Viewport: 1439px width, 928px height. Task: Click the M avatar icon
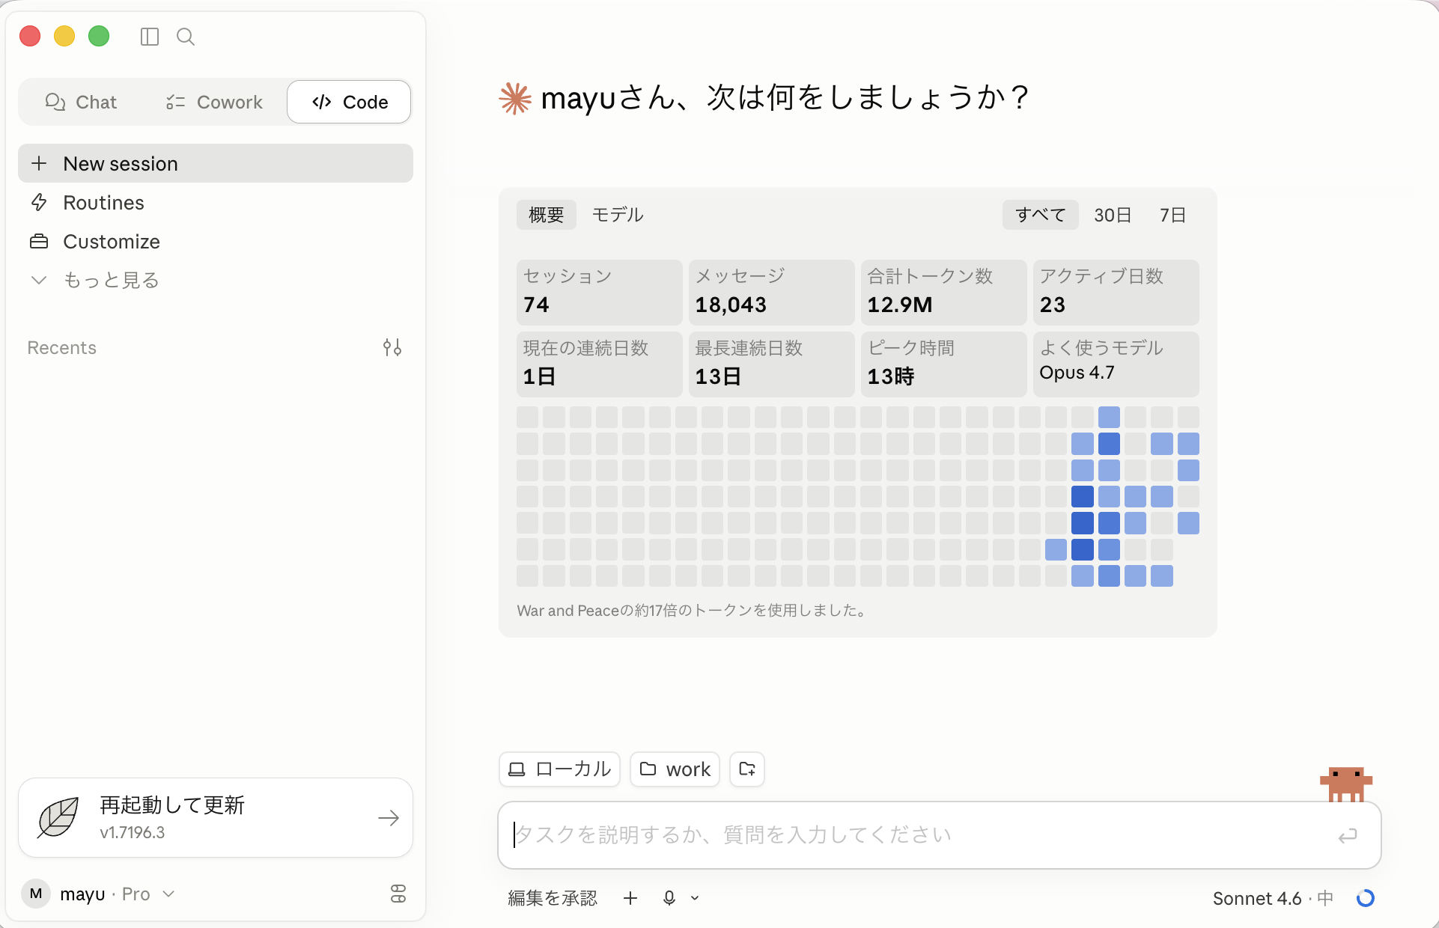(35, 894)
